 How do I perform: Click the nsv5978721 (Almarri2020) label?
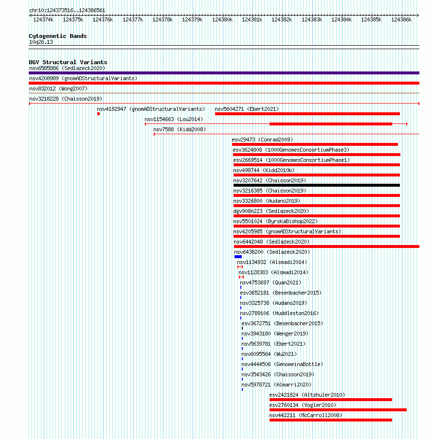coord(277,385)
